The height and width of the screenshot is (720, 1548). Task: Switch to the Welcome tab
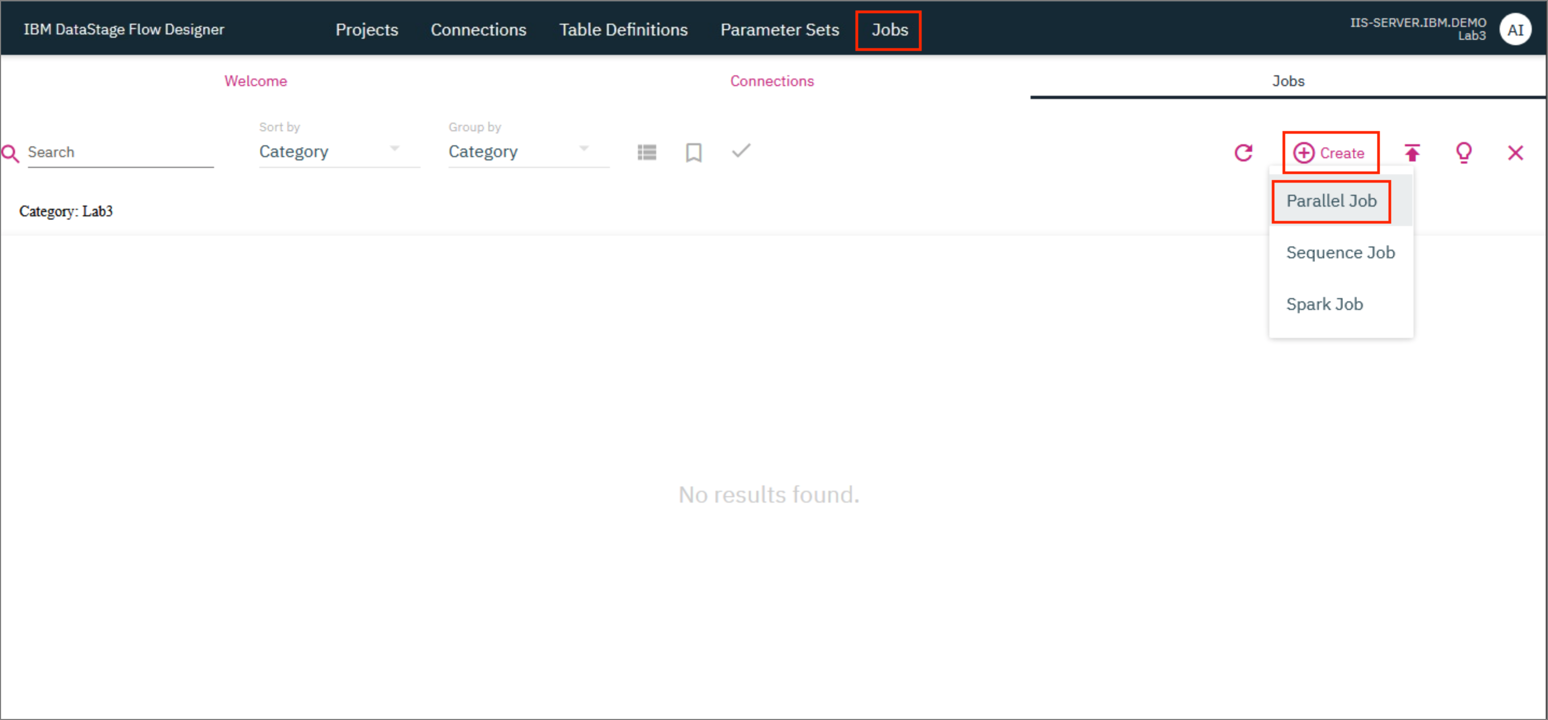(255, 80)
